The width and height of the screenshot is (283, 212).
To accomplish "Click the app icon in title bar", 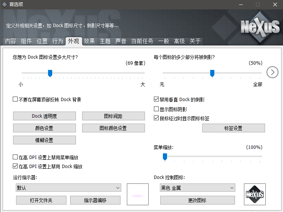I will click(5, 5).
